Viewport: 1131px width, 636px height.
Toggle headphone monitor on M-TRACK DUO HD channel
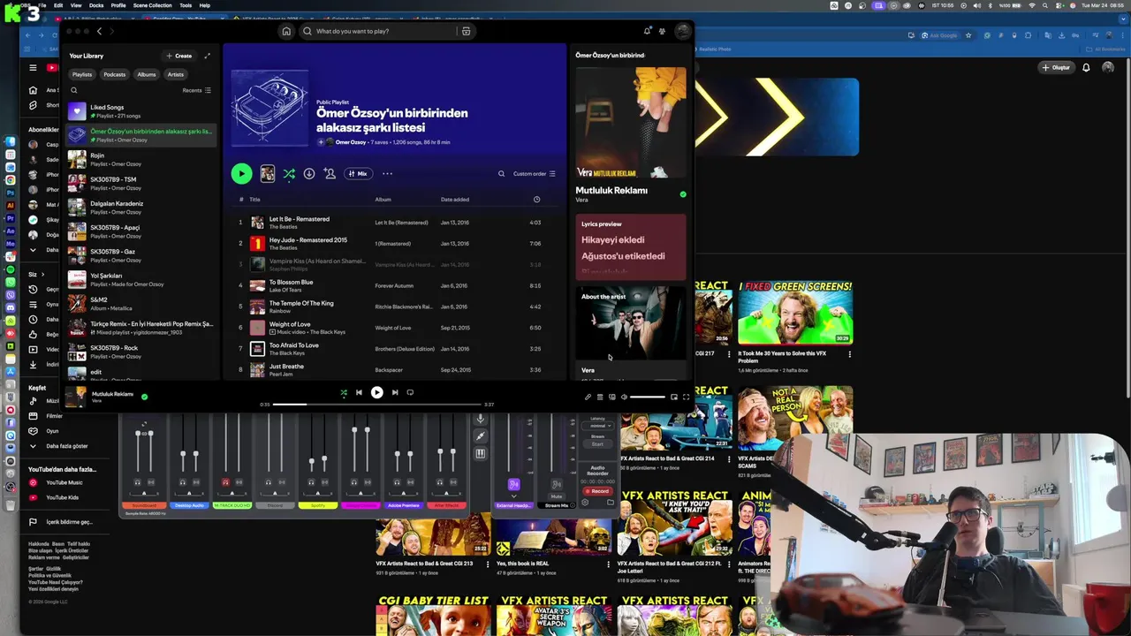(225, 482)
